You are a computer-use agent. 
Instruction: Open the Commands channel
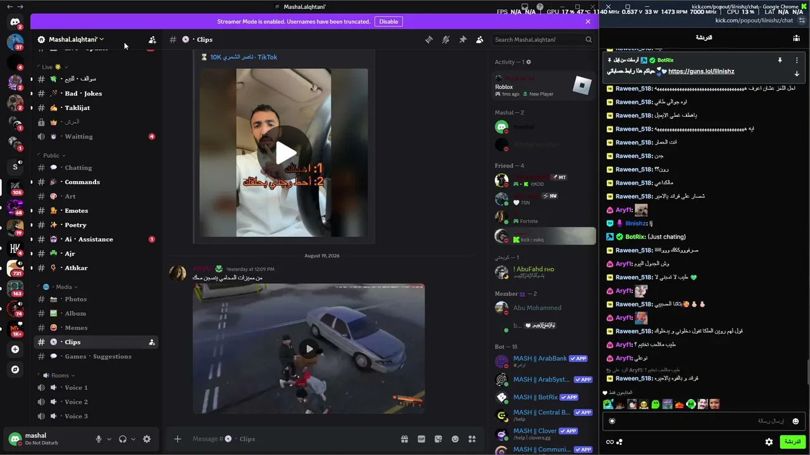95,182
